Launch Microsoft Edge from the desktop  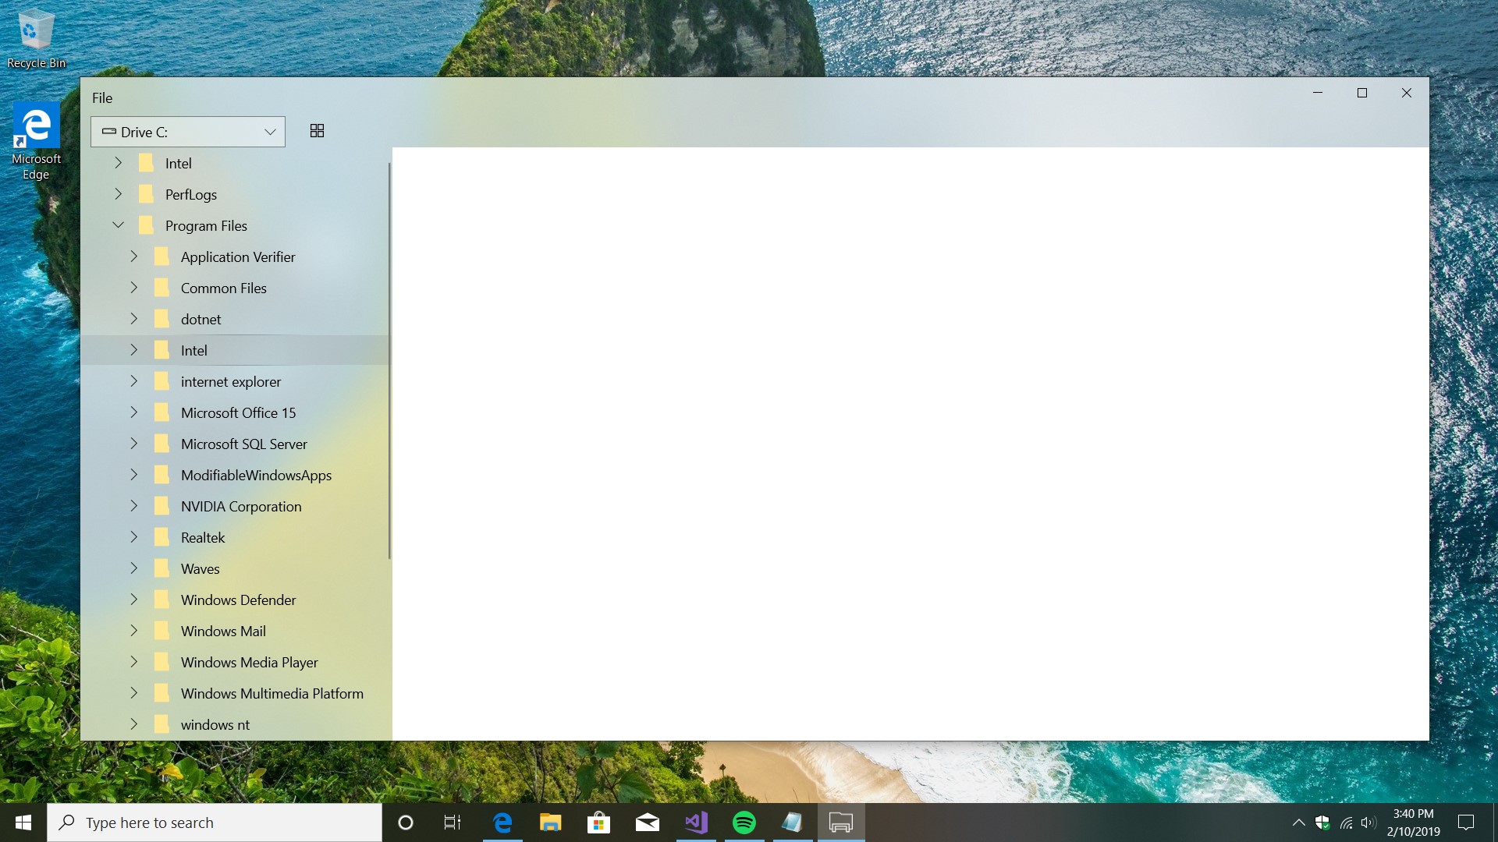click(x=36, y=125)
